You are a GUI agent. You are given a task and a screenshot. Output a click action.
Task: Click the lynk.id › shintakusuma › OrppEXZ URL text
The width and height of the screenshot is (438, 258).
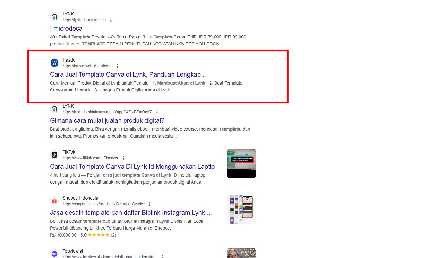pos(107,112)
